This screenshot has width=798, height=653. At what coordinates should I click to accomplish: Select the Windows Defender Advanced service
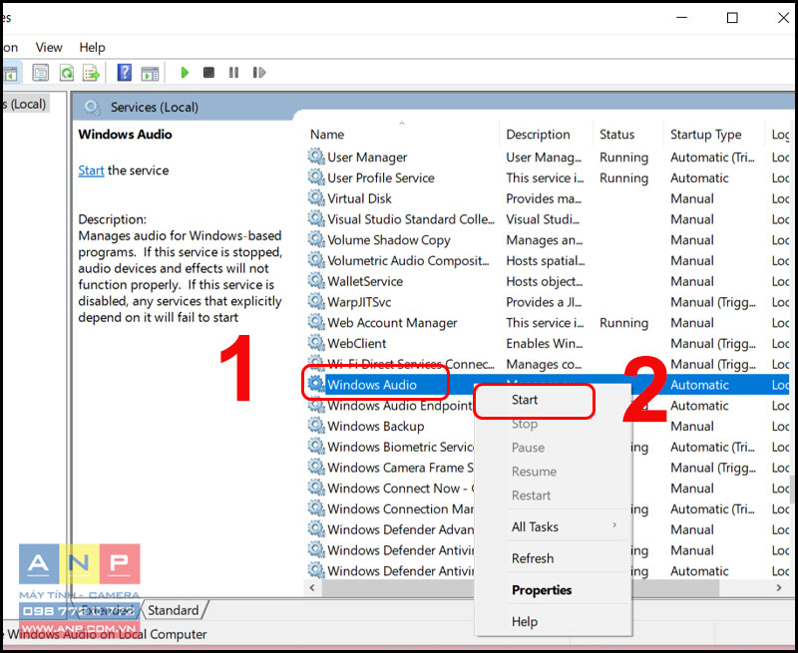point(401,529)
